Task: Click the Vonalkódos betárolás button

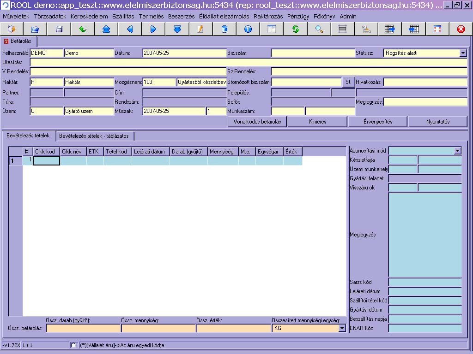Action: click(257, 122)
